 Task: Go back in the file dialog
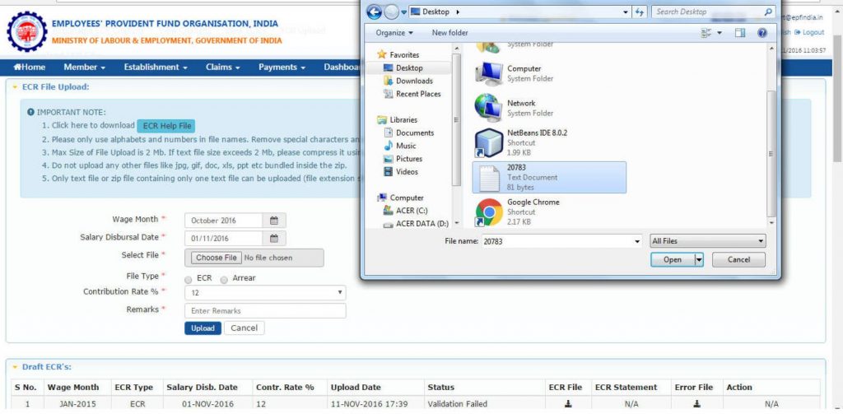375,12
